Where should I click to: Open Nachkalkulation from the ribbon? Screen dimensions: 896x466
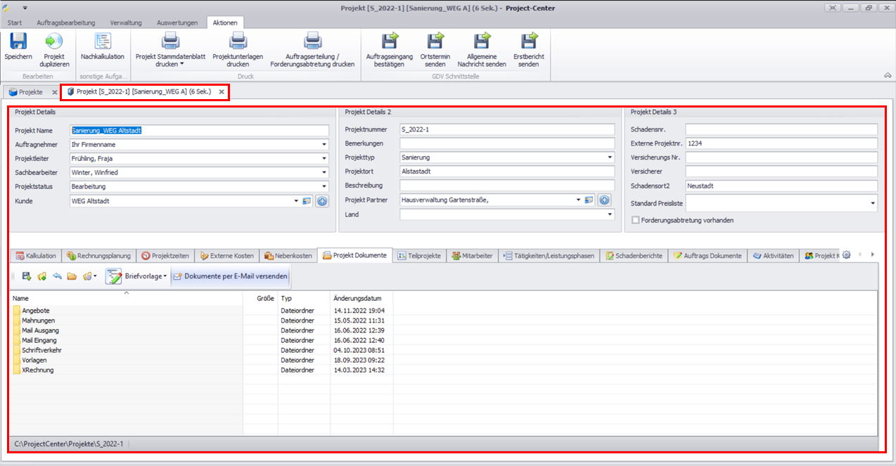point(102,42)
